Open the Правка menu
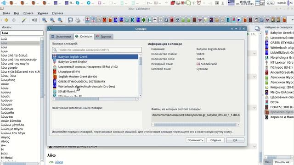The width and height of the screenshot is (294, 165). 28,13
